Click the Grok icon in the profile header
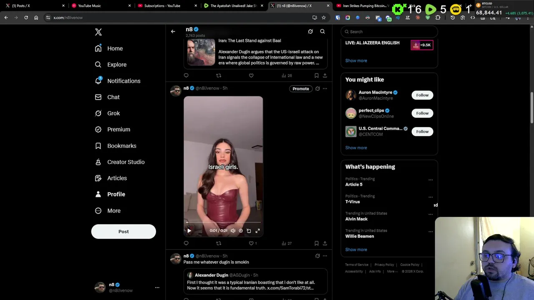 click(x=310, y=32)
